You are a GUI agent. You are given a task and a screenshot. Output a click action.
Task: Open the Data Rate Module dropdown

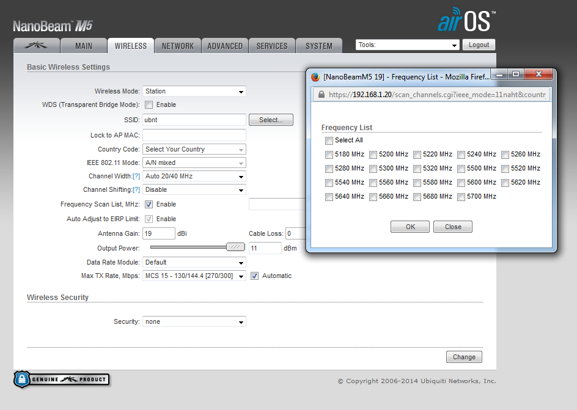(x=194, y=262)
